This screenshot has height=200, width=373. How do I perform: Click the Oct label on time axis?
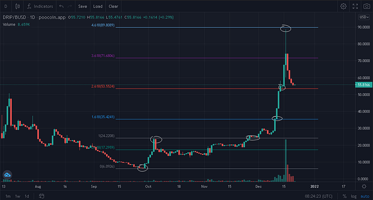pyautogui.click(x=148, y=187)
